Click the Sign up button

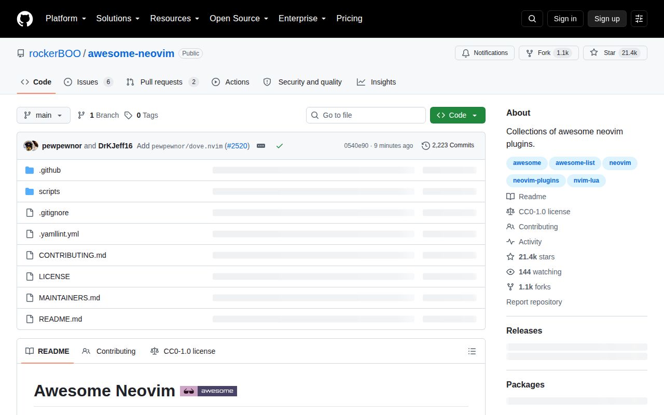(x=607, y=19)
